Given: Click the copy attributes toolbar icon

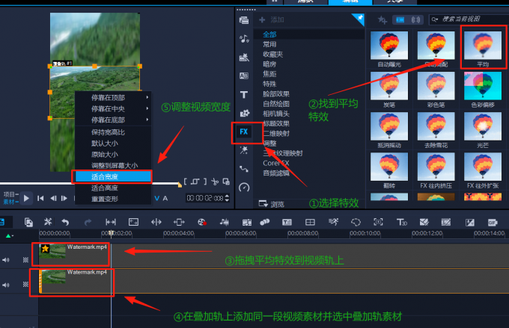Looking at the screenshot, I should pos(28,222).
